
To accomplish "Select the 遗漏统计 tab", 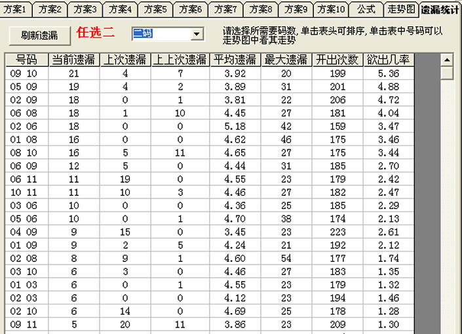I will tap(439, 10).
